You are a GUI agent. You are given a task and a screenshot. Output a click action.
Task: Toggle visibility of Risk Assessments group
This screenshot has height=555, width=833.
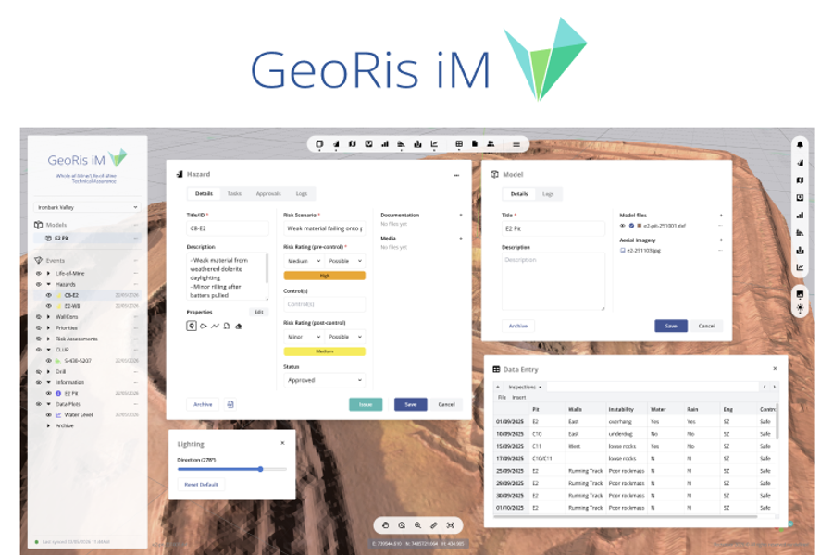(x=38, y=339)
